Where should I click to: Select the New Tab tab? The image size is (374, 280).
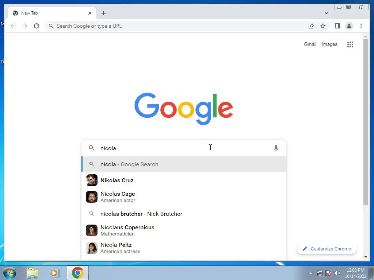tap(52, 13)
